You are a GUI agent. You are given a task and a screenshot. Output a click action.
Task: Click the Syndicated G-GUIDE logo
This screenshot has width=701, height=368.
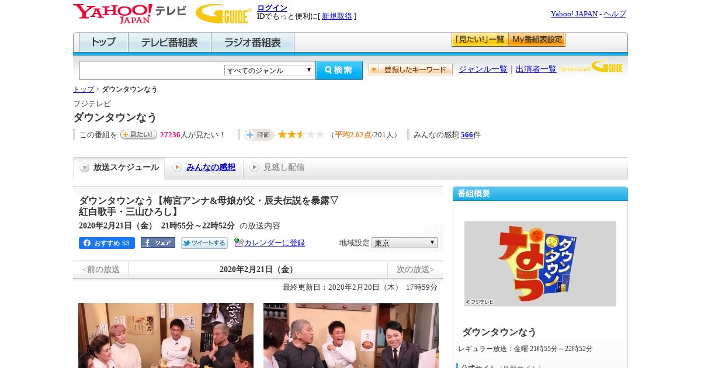pos(591,67)
